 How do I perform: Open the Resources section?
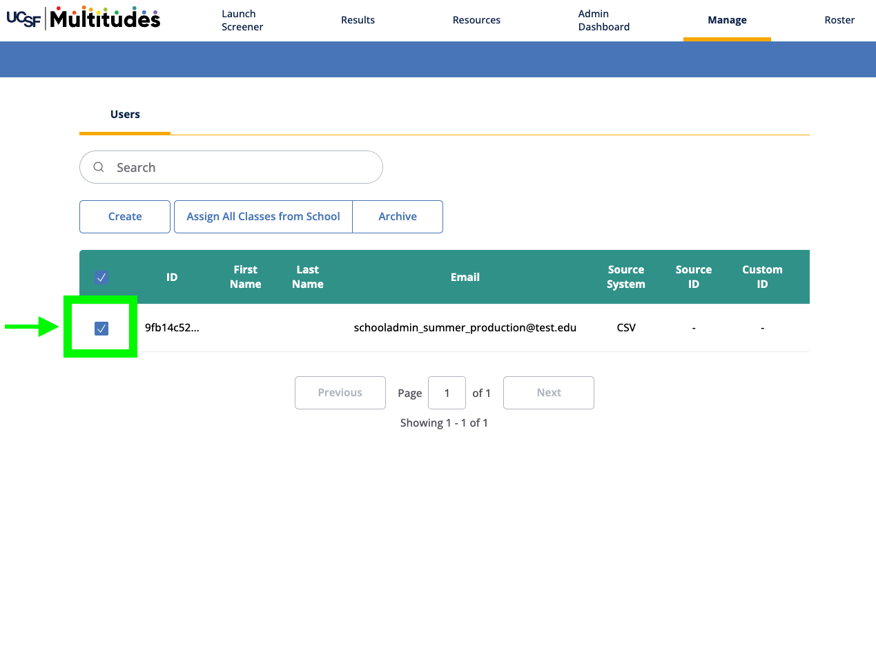[x=476, y=20]
